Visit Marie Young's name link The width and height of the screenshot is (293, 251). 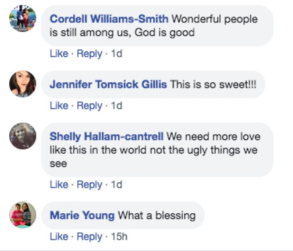[x=82, y=215]
